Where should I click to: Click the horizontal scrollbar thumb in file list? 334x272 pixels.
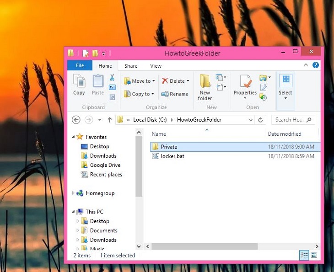tap(205, 246)
